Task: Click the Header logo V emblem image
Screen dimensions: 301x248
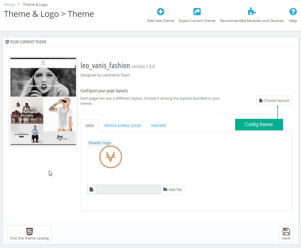Action: [x=111, y=157]
